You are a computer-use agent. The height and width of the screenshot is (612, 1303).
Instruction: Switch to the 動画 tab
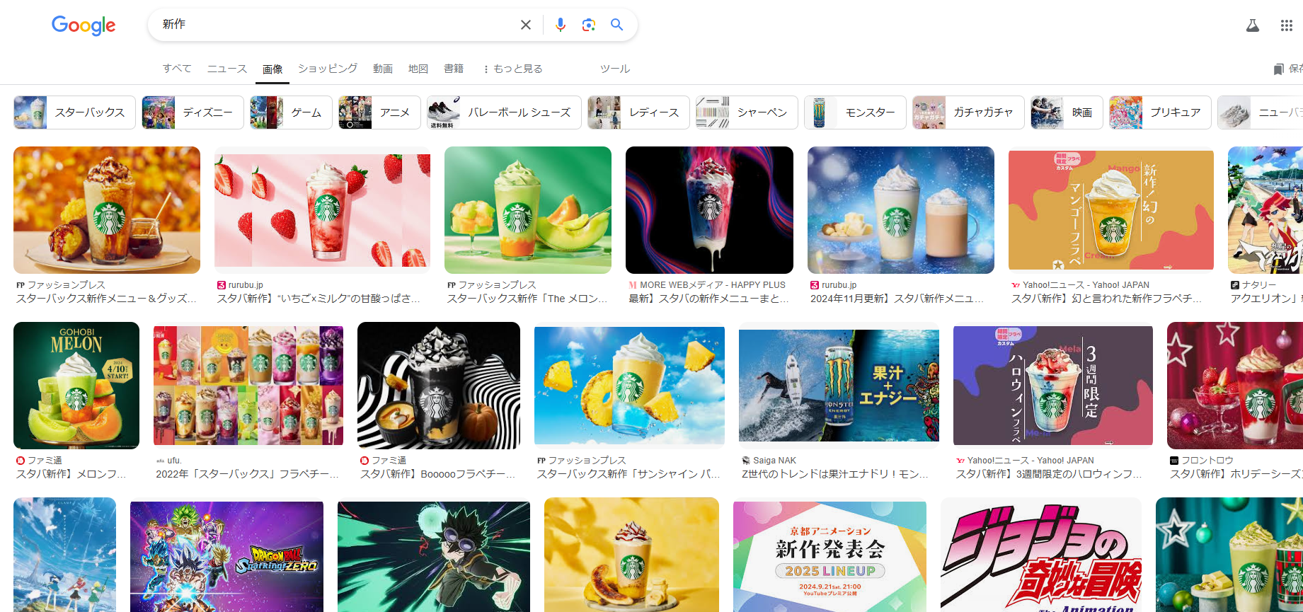pos(383,69)
